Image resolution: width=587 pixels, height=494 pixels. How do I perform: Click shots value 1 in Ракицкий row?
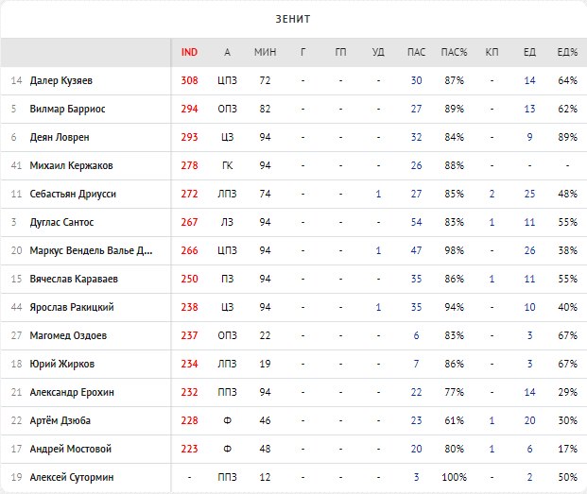click(x=378, y=307)
